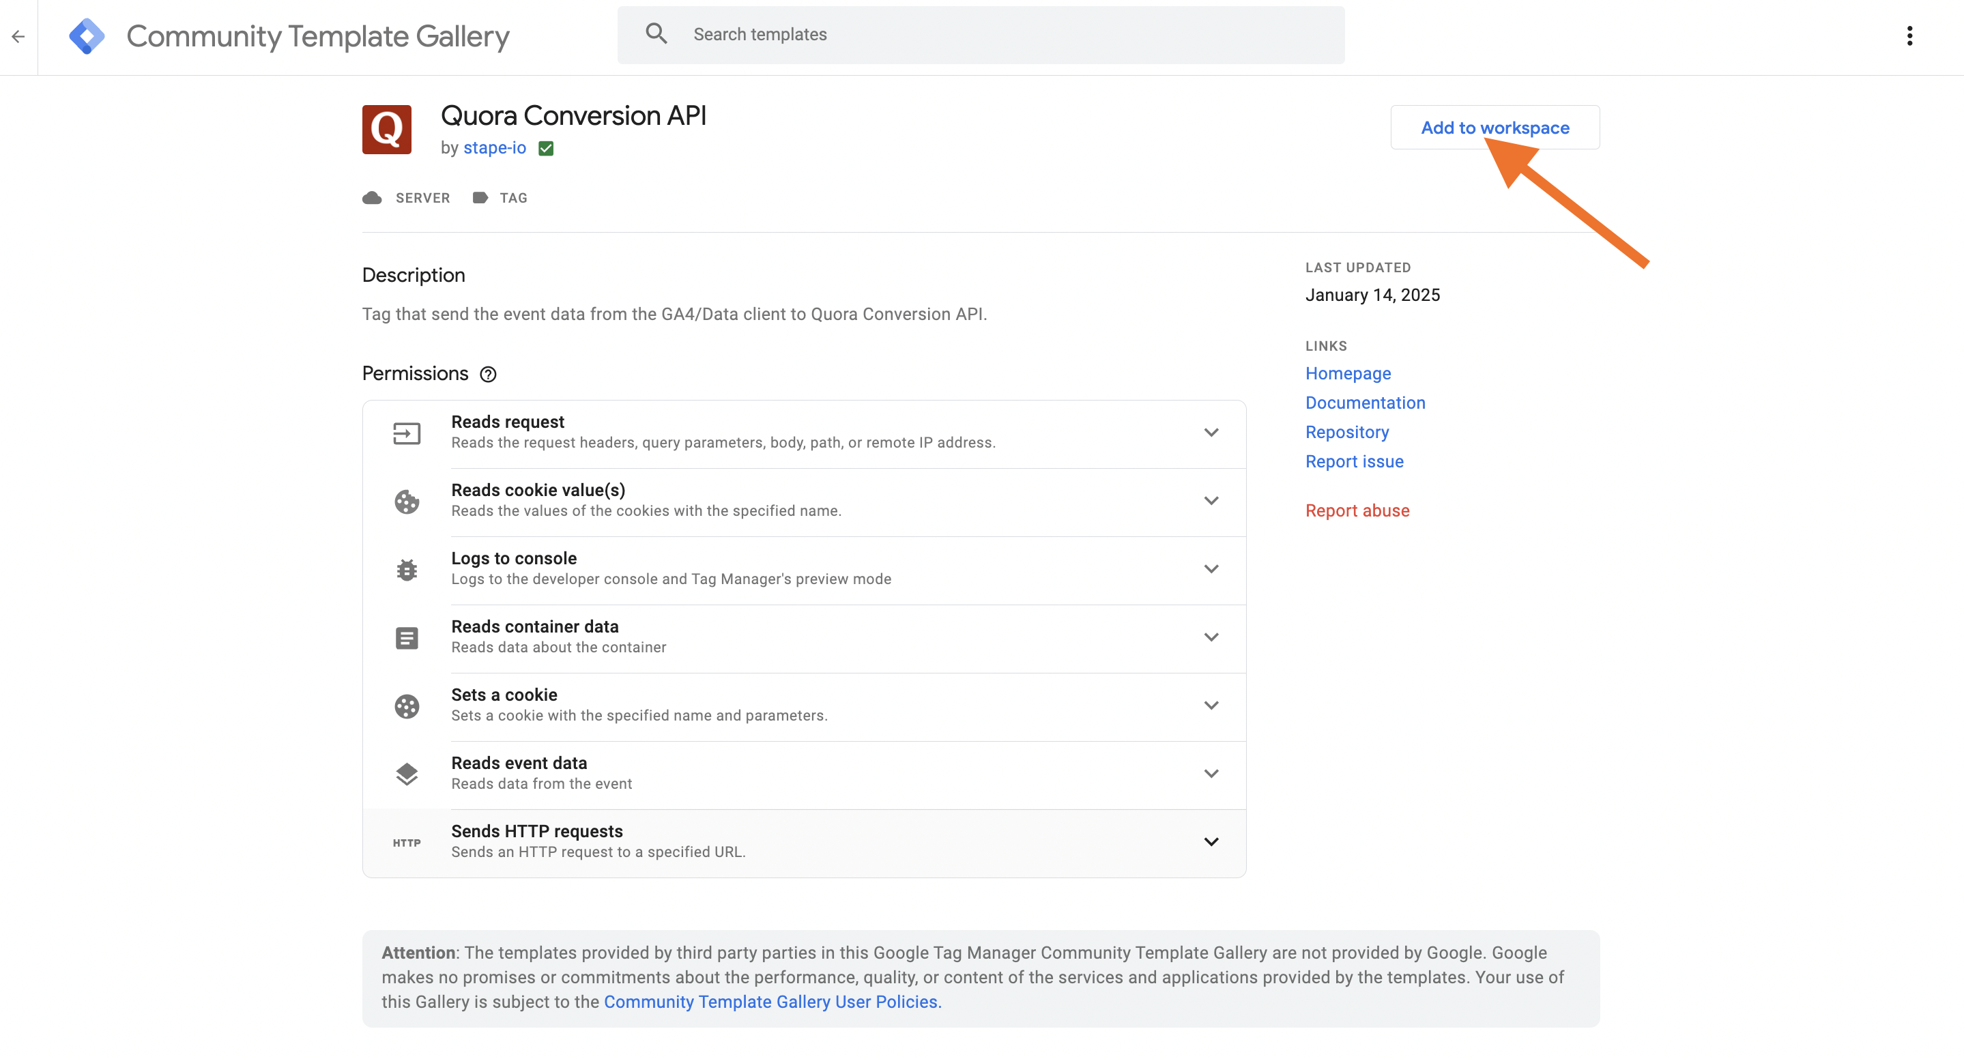
Task: Click the Report issue link
Action: point(1353,461)
